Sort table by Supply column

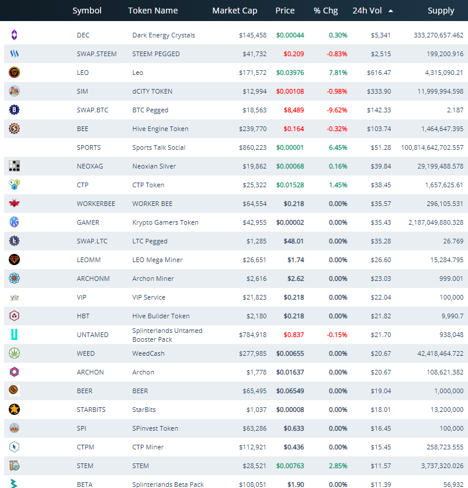click(441, 11)
